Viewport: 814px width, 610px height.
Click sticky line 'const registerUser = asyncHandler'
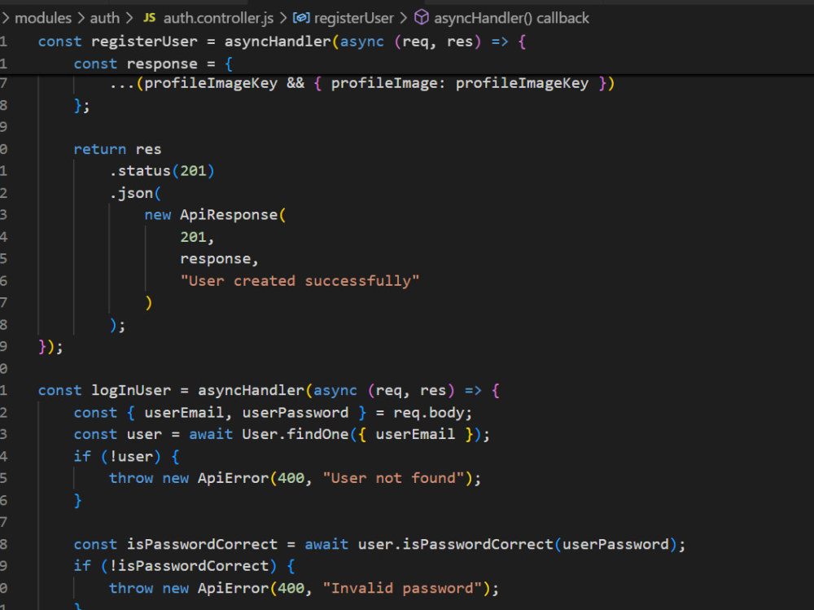click(x=282, y=42)
